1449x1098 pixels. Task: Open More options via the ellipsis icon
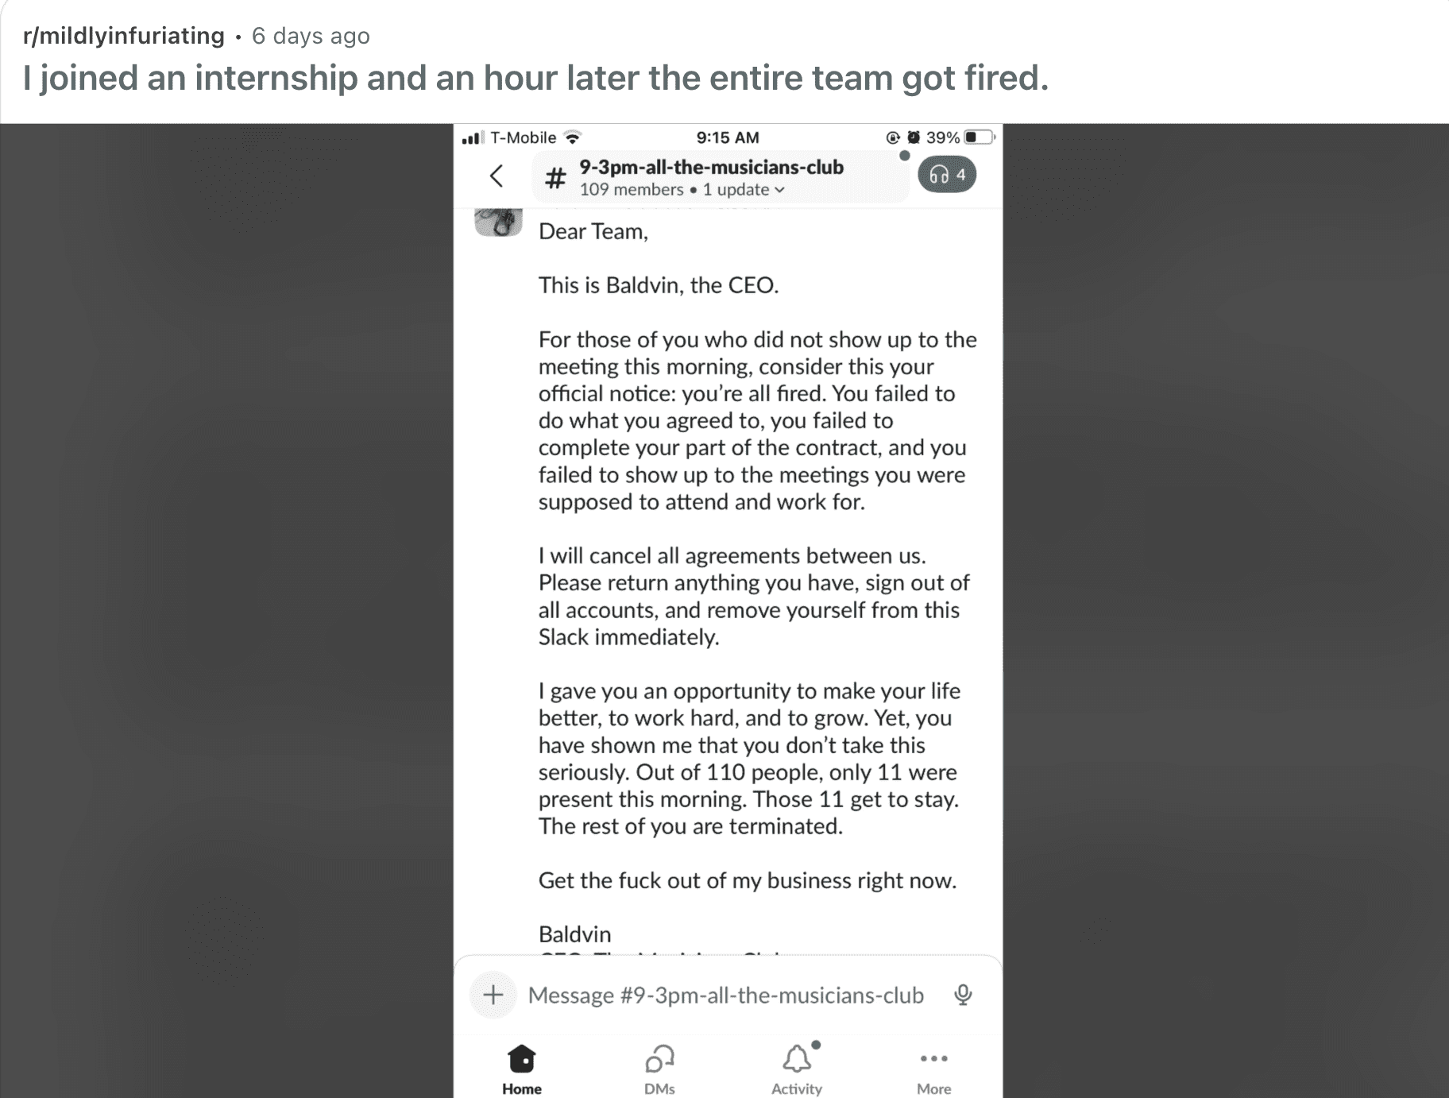pos(934,1059)
